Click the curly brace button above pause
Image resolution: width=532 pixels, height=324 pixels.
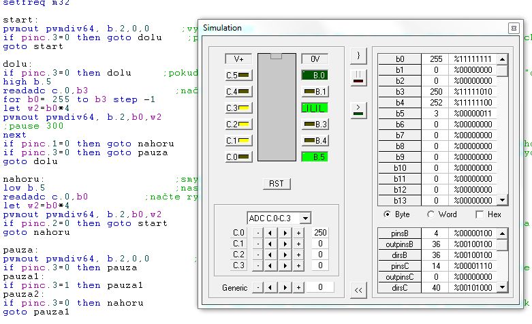(x=357, y=54)
